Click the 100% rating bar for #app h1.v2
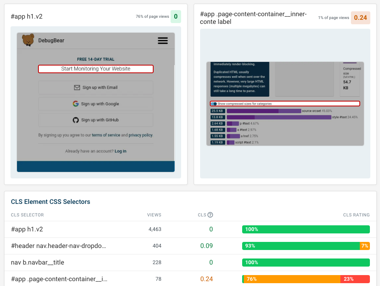This screenshot has height=286, width=380. pyautogui.click(x=306, y=229)
